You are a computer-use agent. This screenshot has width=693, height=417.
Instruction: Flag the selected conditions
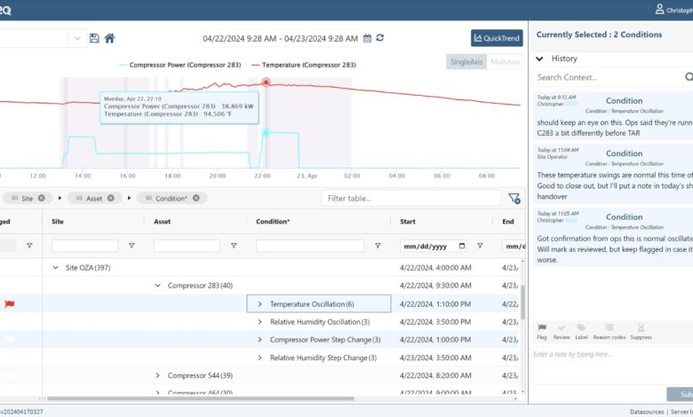pos(542,331)
